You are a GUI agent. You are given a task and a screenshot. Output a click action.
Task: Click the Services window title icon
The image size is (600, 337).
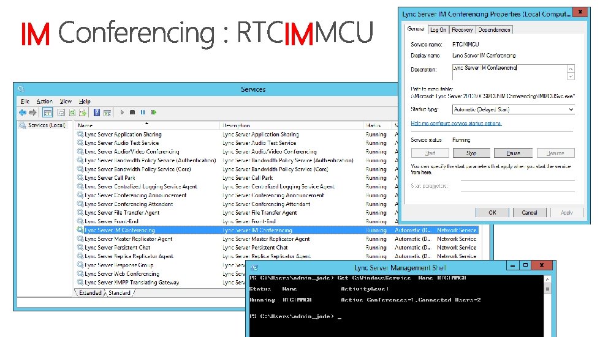click(x=21, y=89)
